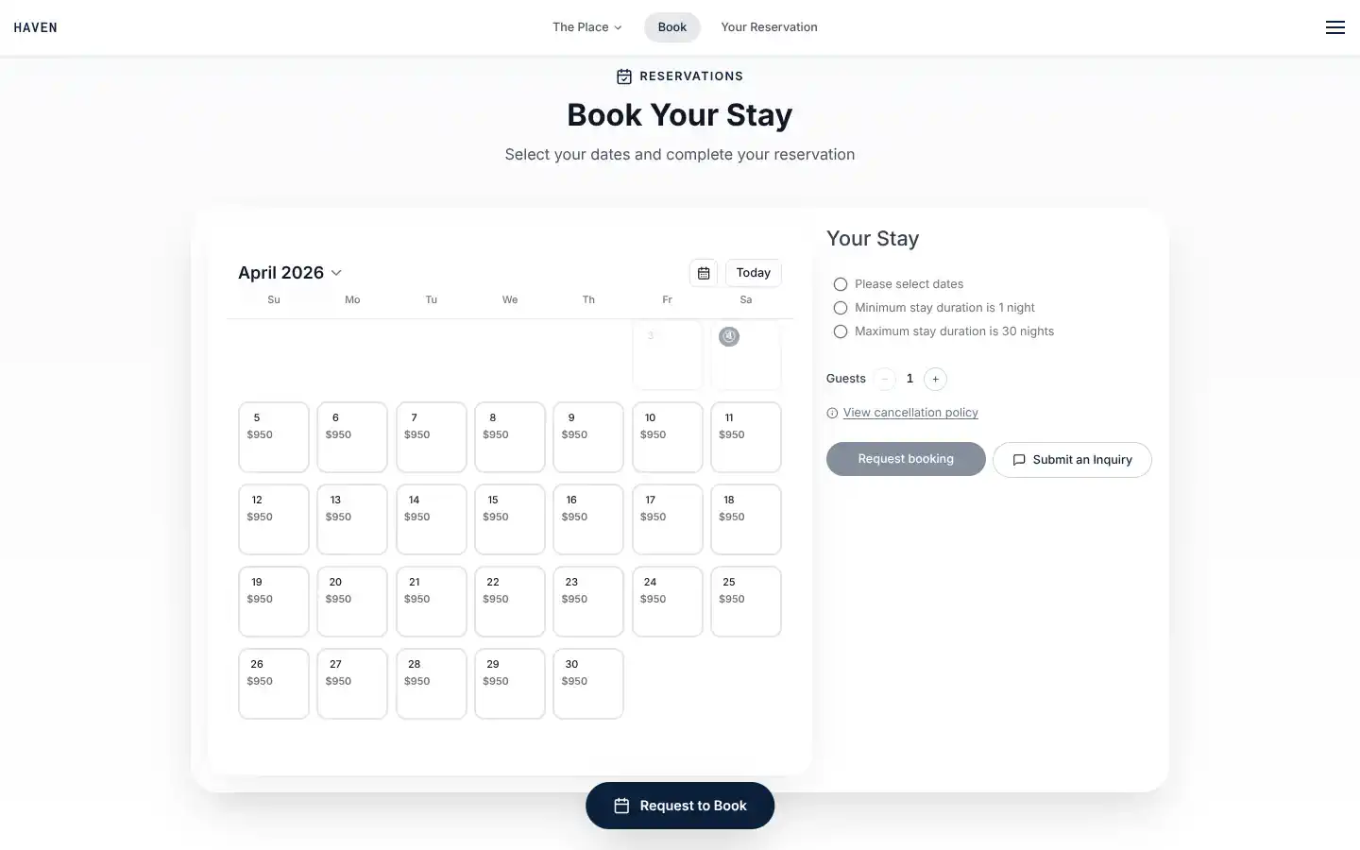Click the Reservations calendar-check icon

(624, 76)
